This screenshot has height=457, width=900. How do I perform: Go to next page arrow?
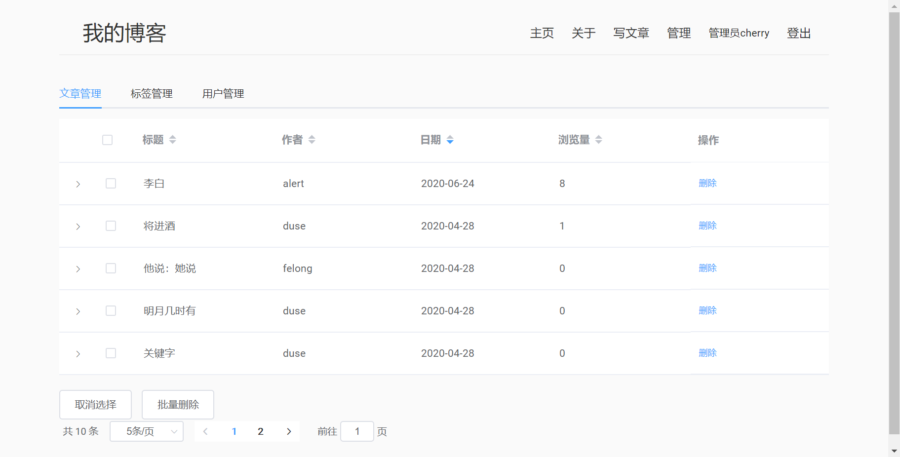point(289,431)
